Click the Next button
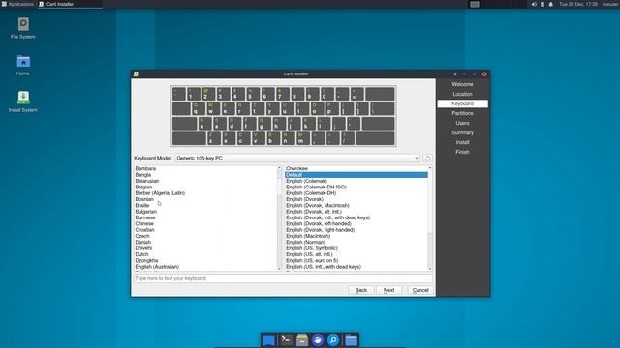 pyautogui.click(x=388, y=290)
